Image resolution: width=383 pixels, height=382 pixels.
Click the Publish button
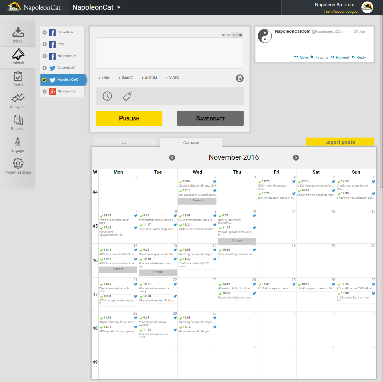point(129,118)
